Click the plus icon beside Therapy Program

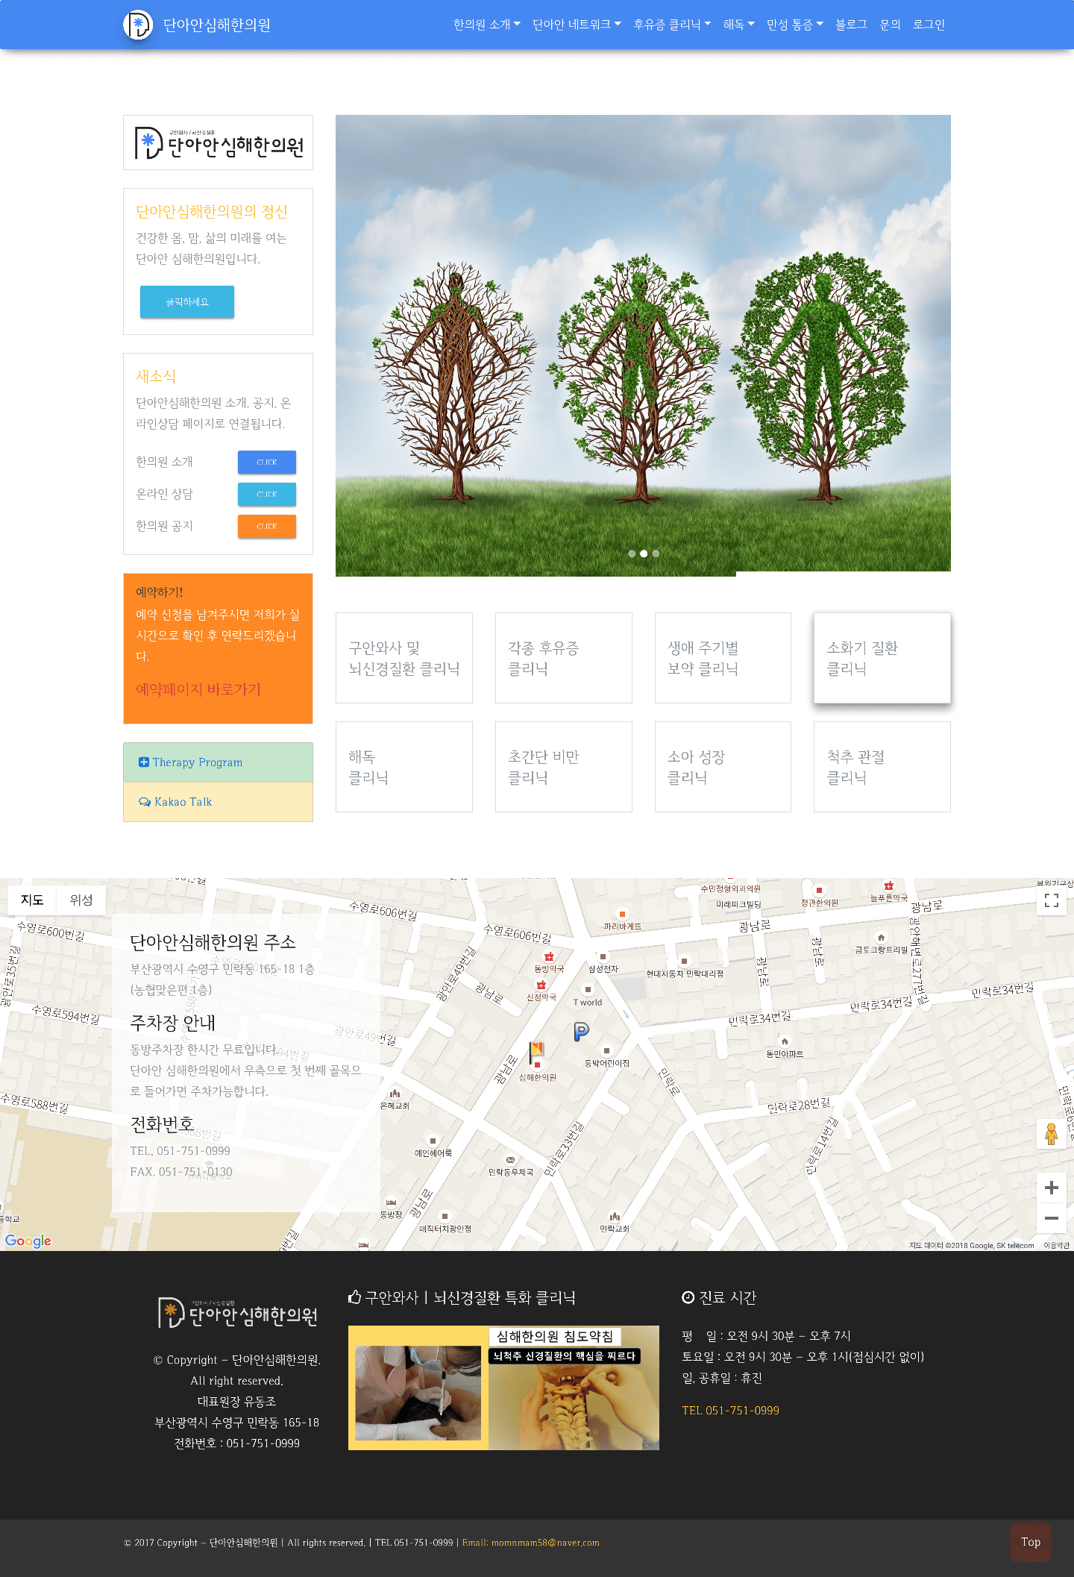[144, 762]
